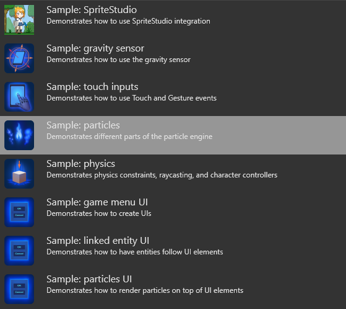Select the 'Sample: linked entity UI' title

[98, 241]
